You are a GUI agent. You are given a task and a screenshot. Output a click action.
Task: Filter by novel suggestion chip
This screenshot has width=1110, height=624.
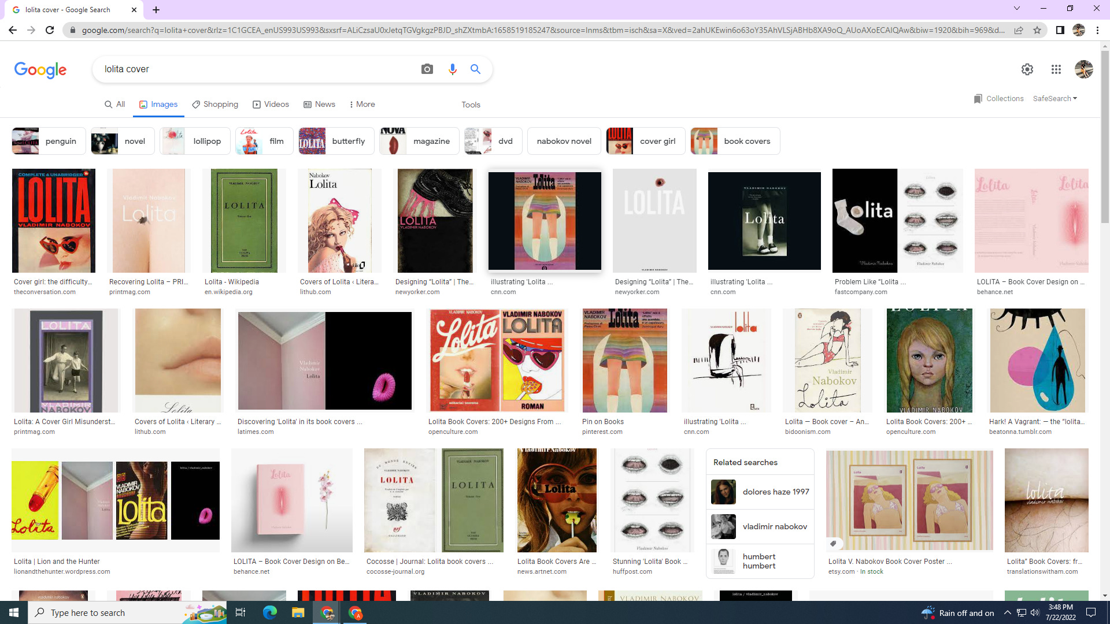pos(123,141)
